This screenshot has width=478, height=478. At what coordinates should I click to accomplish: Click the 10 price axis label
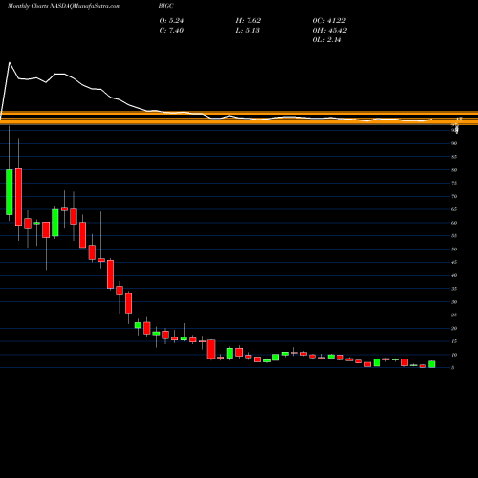click(x=454, y=355)
